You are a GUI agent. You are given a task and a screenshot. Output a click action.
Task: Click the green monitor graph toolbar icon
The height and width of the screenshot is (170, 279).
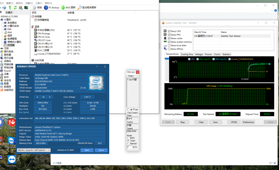pos(26,7)
